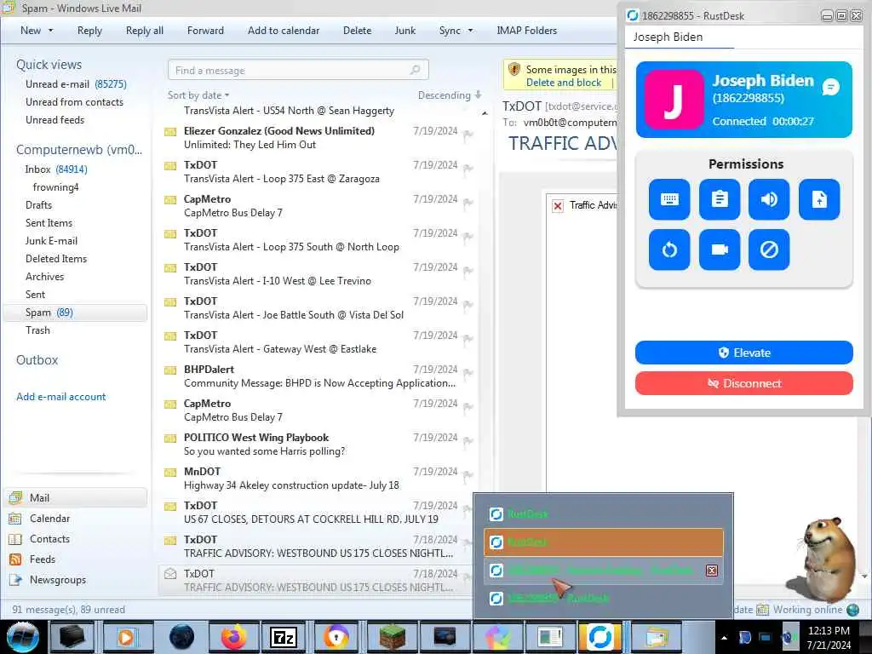Click Forward in the toolbar

click(205, 31)
